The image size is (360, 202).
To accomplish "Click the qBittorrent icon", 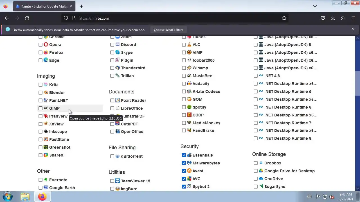I will pos(118,156).
